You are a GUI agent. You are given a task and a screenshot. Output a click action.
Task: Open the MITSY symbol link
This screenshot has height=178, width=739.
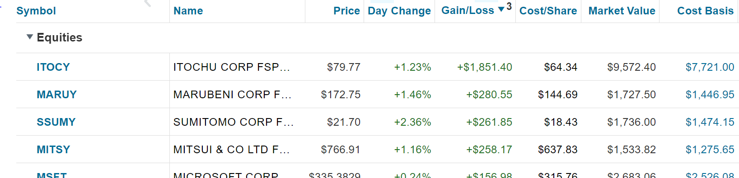point(53,150)
